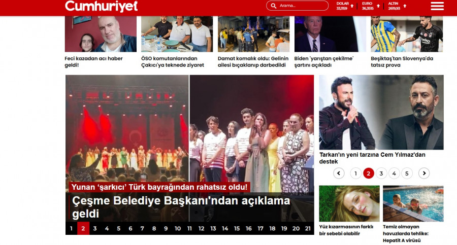
Task: Go to next side slider item
Action: coord(424,173)
